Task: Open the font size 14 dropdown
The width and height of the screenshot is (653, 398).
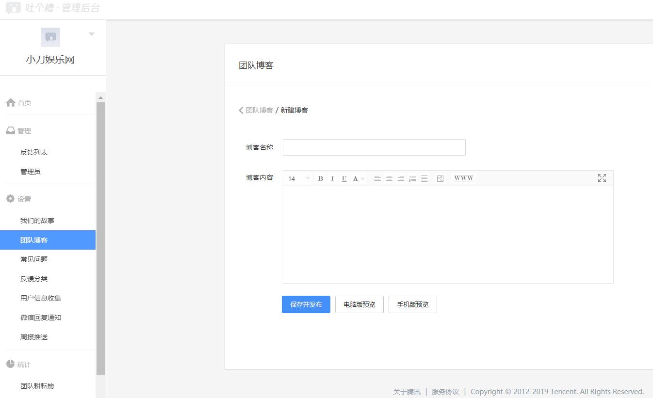Action: [x=299, y=178]
